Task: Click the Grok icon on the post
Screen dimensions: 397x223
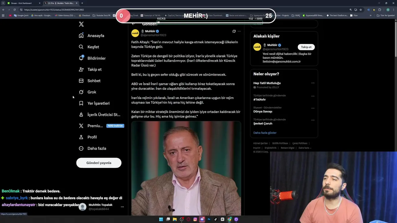Action: [234, 31]
